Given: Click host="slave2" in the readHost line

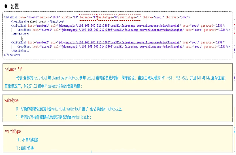Looking at the screenshot, I should (x=42, y=47).
